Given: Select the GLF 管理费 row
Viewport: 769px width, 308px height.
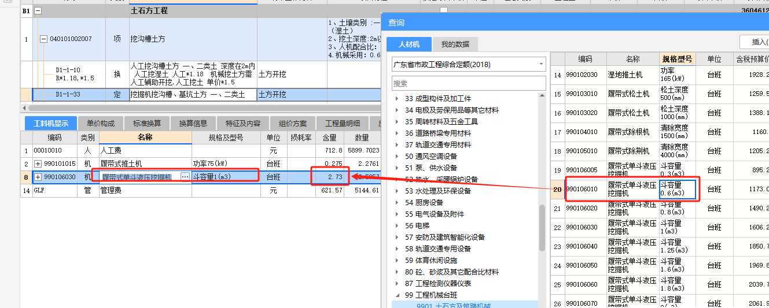Looking at the screenshot, I should tap(200, 190).
